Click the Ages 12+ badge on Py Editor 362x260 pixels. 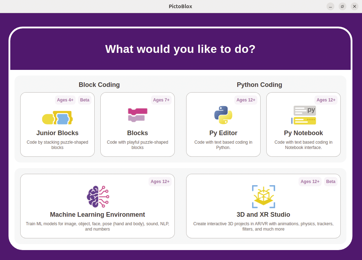246,100
